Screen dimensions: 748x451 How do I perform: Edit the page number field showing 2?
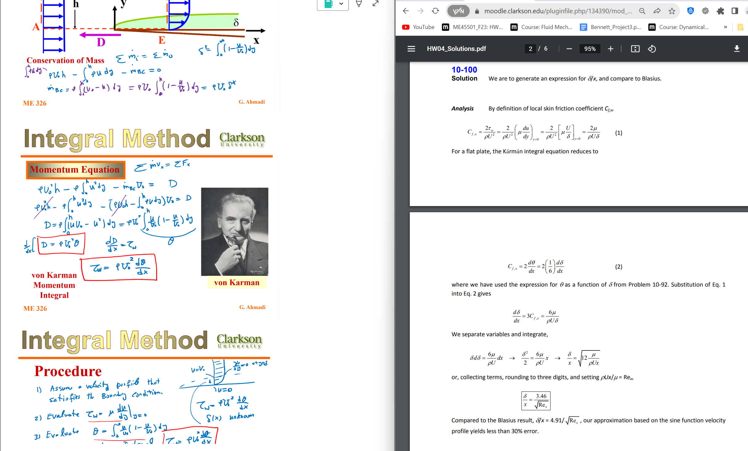point(530,49)
